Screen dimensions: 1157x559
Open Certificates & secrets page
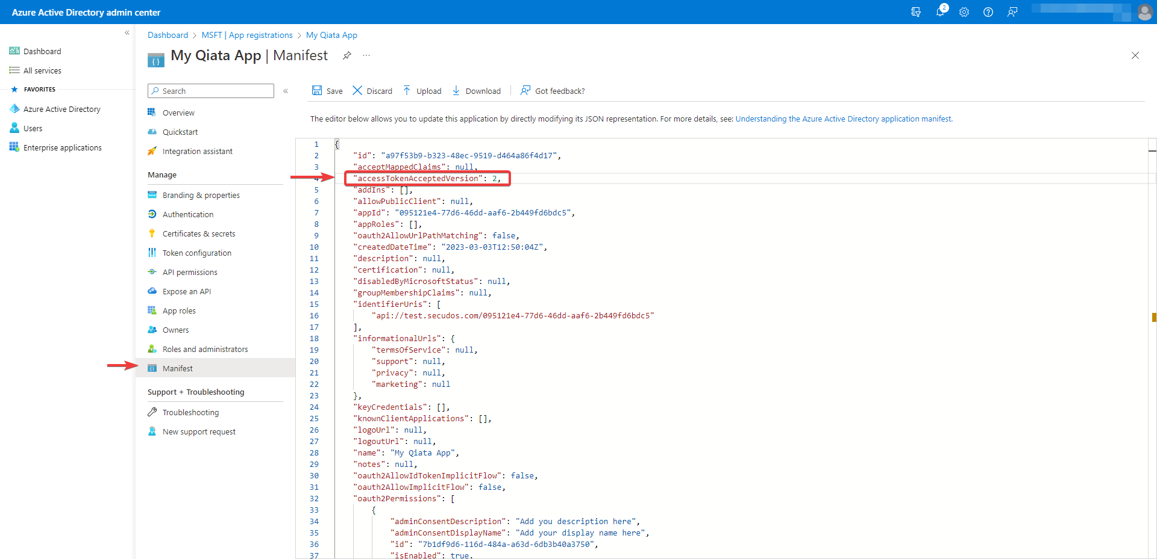[x=199, y=233]
